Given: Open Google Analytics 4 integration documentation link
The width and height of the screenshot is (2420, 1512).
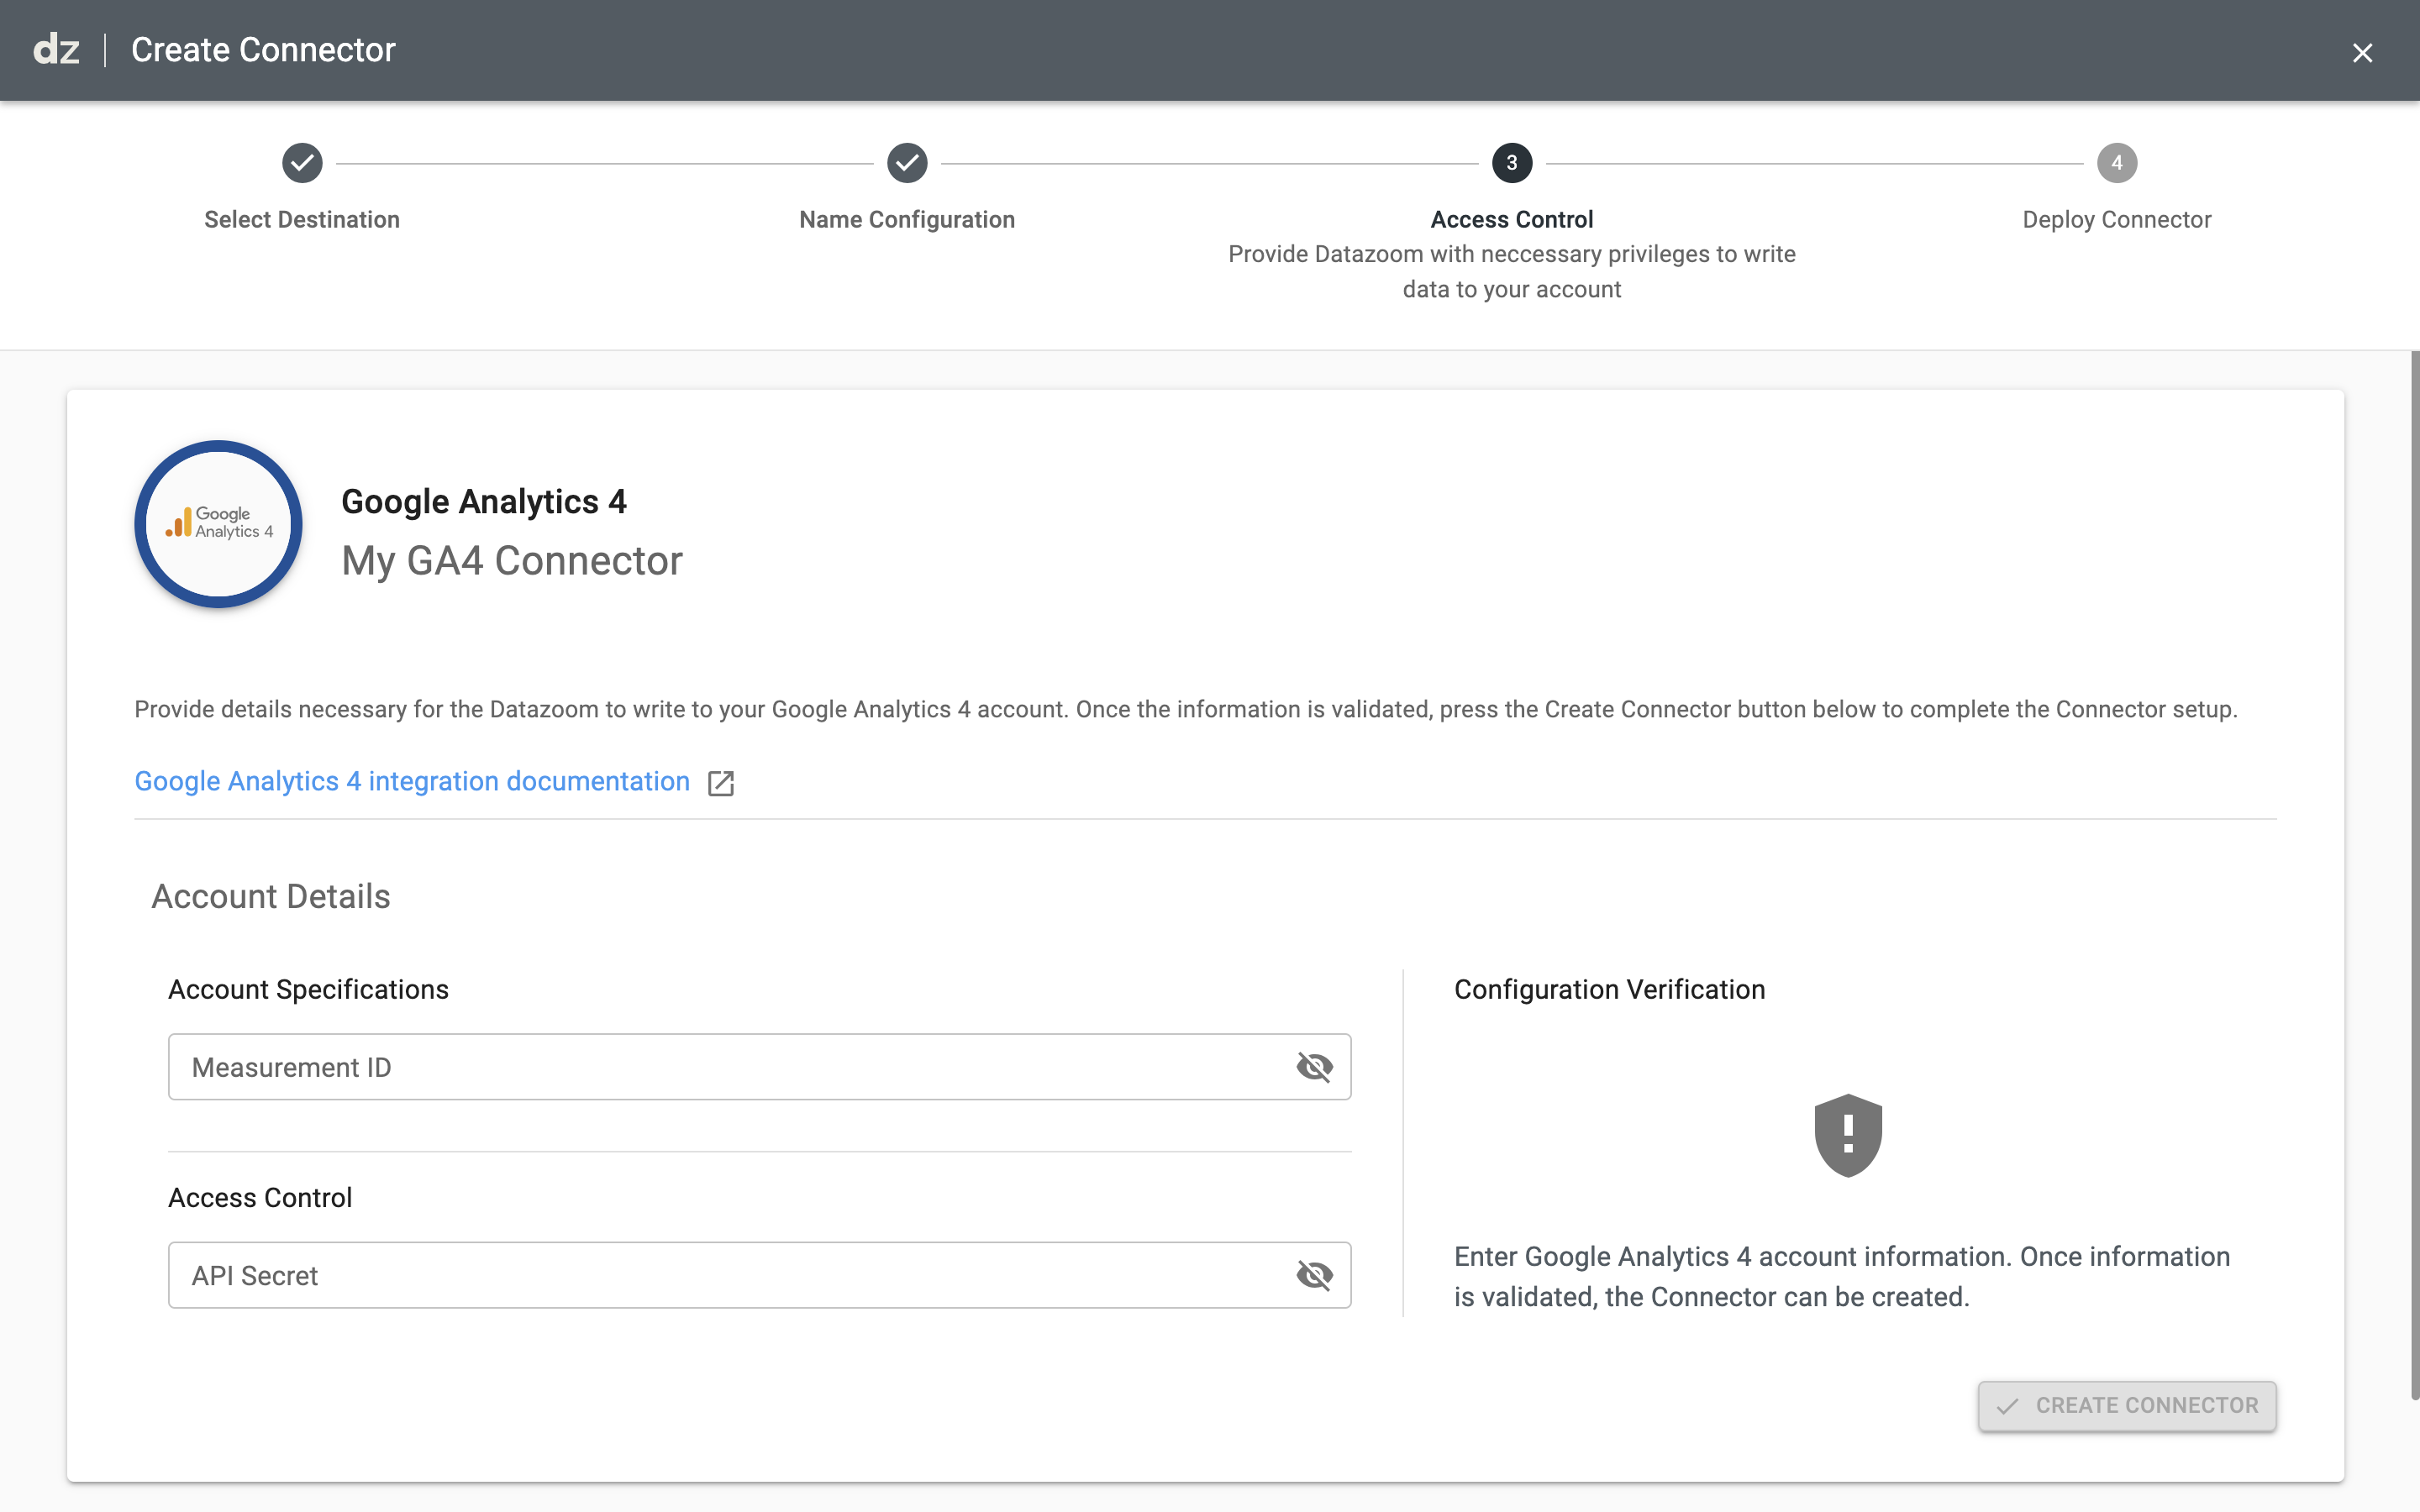Looking at the screenshot, I should pyautogui.click(x=412, y=781).
